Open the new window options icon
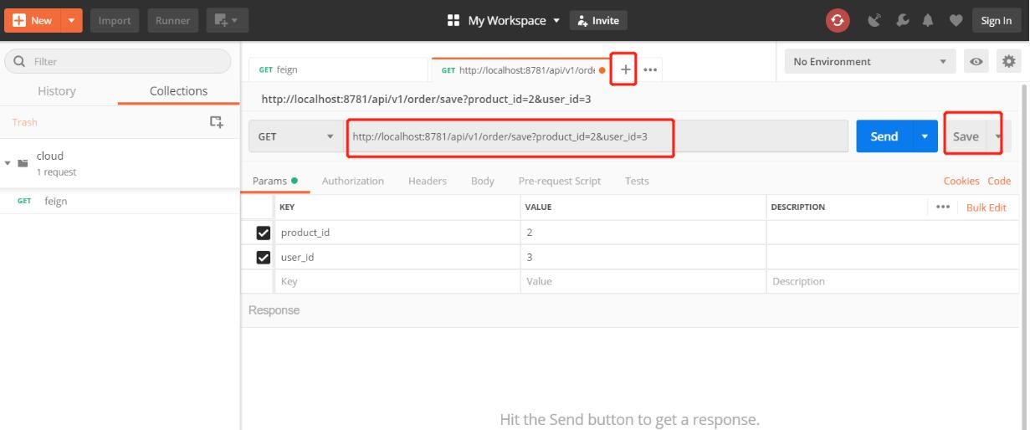 click(x=226, y=20)
